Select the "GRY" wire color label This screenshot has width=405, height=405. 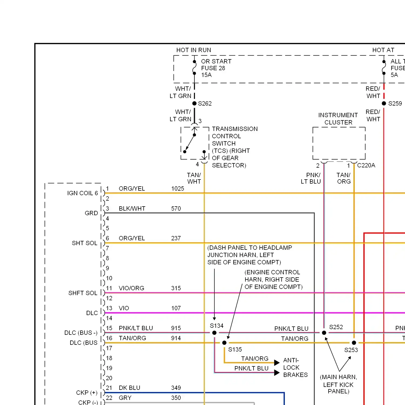(125, 398)
